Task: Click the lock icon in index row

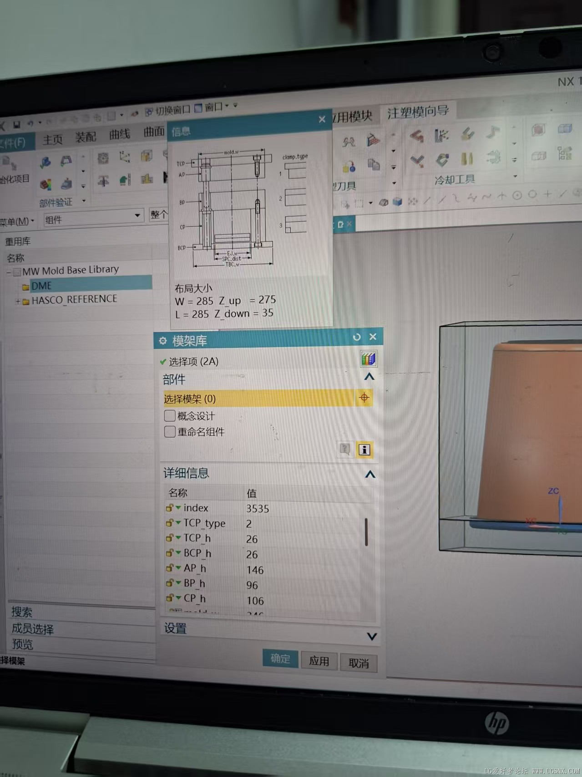Action: [169, 507]
